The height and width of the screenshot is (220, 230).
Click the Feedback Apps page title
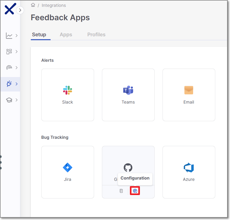60,18
